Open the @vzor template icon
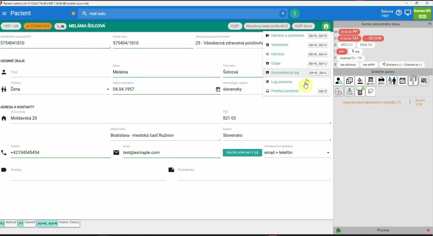433x236 pixels. pyautogui.click(x=370, y=81)
